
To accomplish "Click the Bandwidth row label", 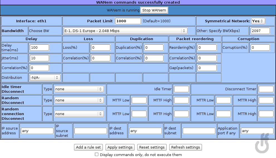I will click(13, 31).
